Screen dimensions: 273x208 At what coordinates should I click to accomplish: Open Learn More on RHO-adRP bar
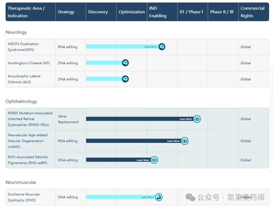tap(143, 160)
